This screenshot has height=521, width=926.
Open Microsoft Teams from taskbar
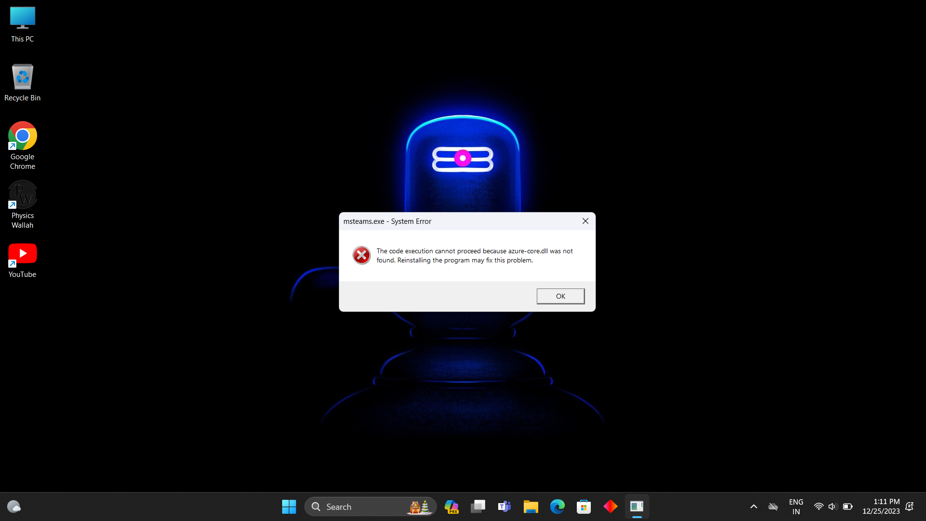(504, 507)
